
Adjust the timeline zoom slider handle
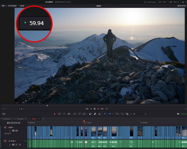coord(135,114)
